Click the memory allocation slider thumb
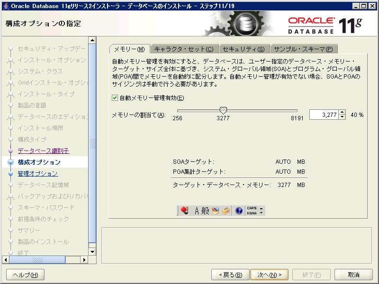 (223, 110)
